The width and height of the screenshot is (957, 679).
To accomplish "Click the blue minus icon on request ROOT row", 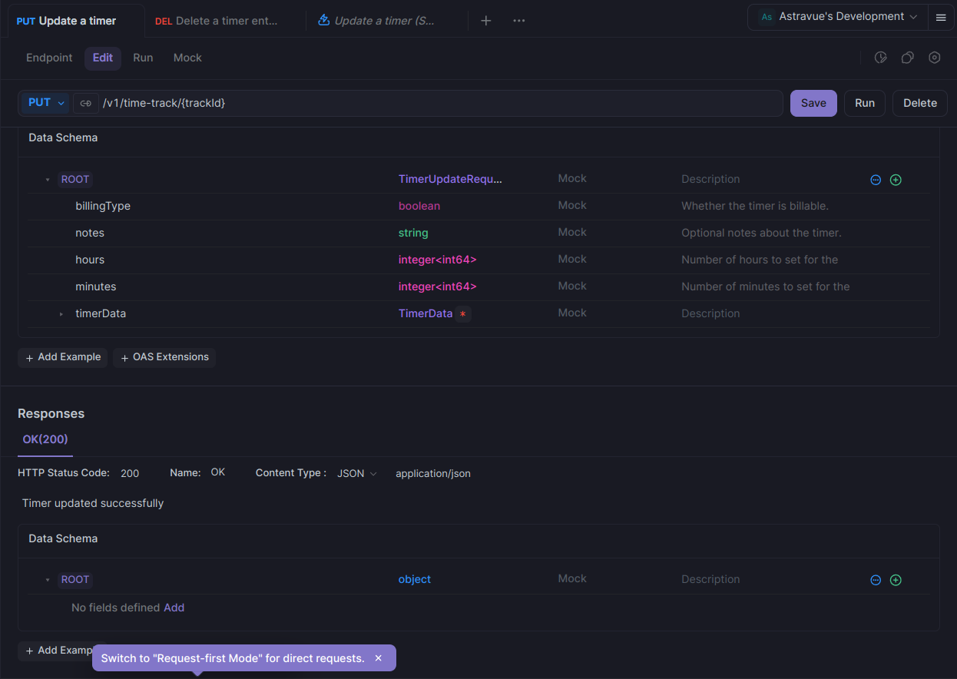I will click(876, 180).
